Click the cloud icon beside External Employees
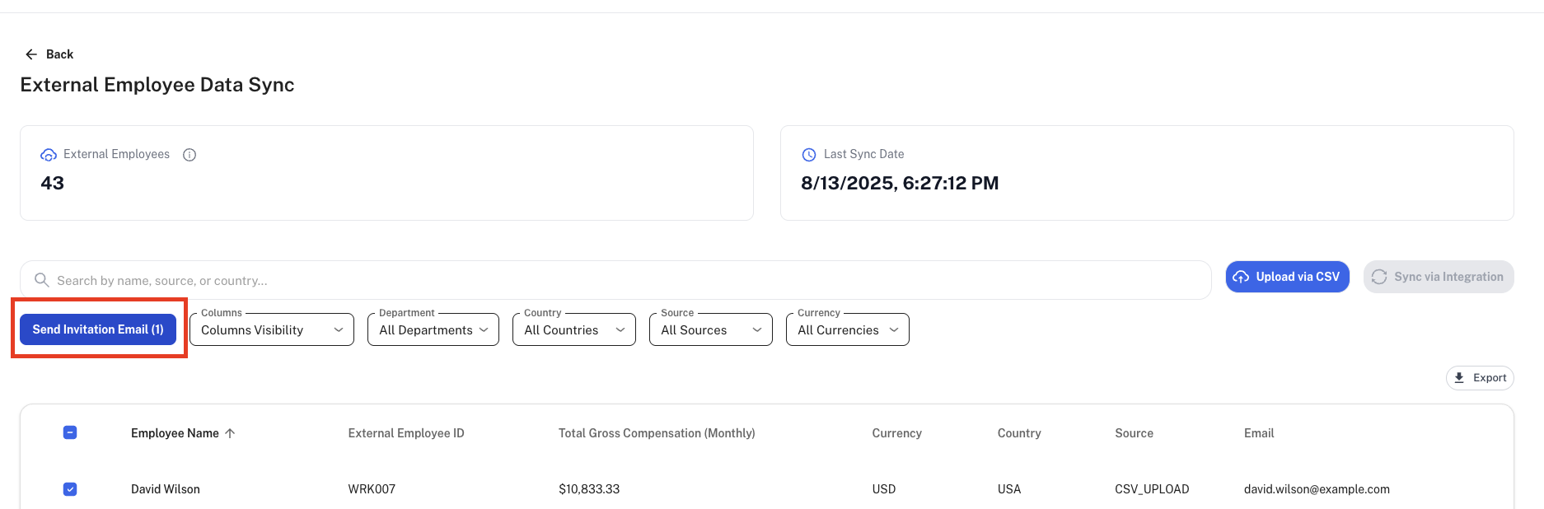 click(49, 155)
